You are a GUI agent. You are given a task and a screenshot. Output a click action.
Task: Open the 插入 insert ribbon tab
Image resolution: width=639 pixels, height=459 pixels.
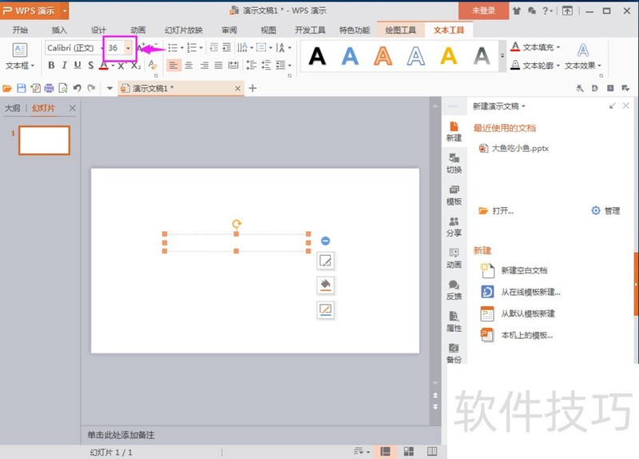click(x=59, y=30)
